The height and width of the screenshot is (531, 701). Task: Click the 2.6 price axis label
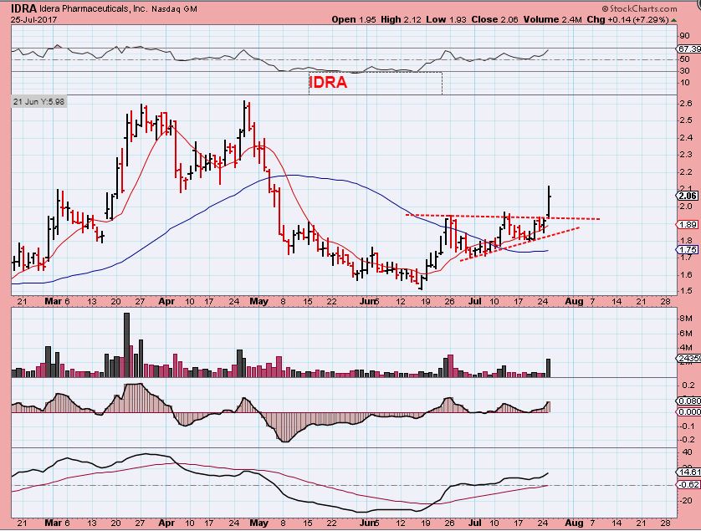685,104
